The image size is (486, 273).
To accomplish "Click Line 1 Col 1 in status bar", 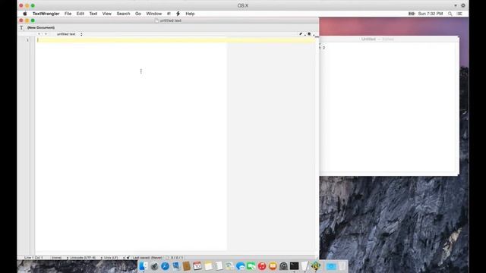I will (33, 258).
